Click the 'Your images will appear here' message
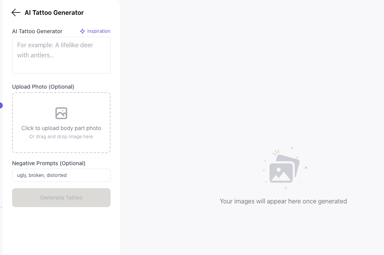Image resolution: width=384 pixels, height=255 pixels. coord(283,201)
